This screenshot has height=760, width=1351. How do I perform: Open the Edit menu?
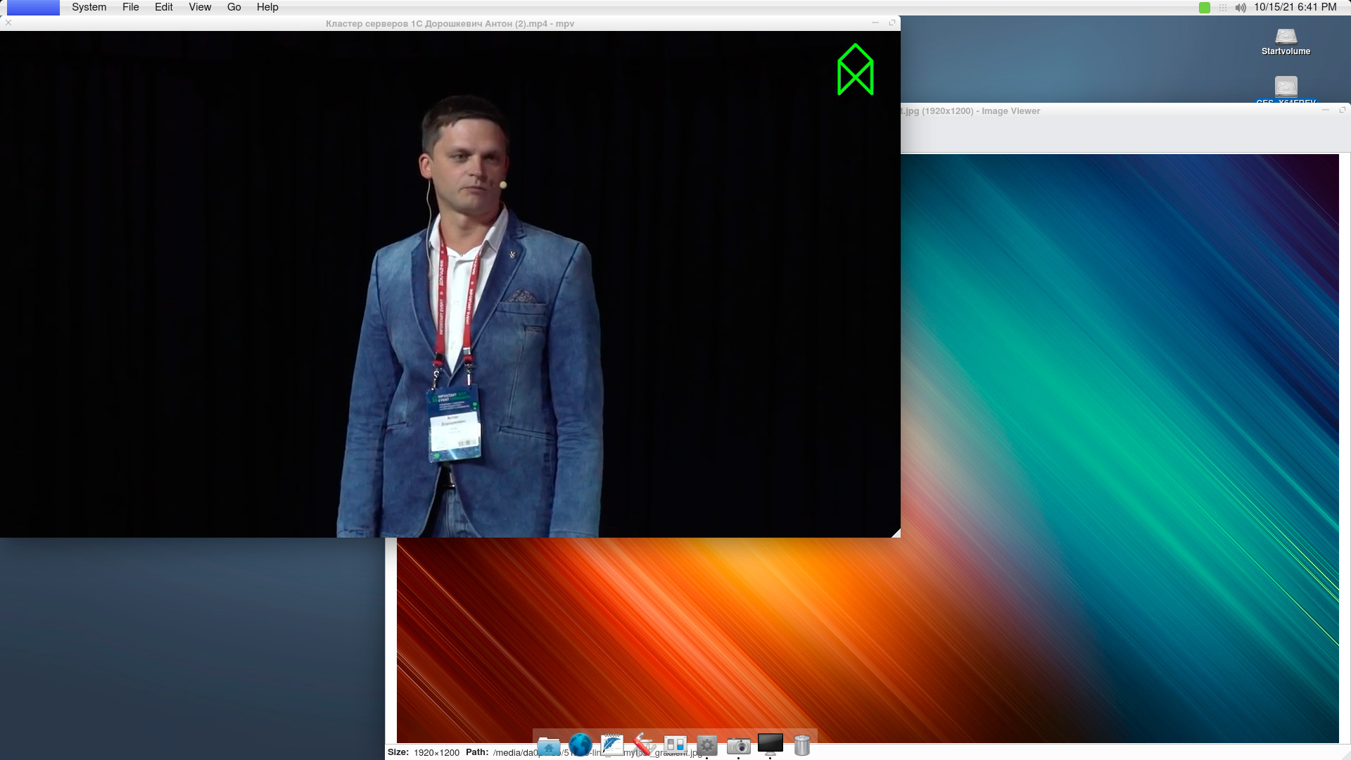click(x=164, y=7)
